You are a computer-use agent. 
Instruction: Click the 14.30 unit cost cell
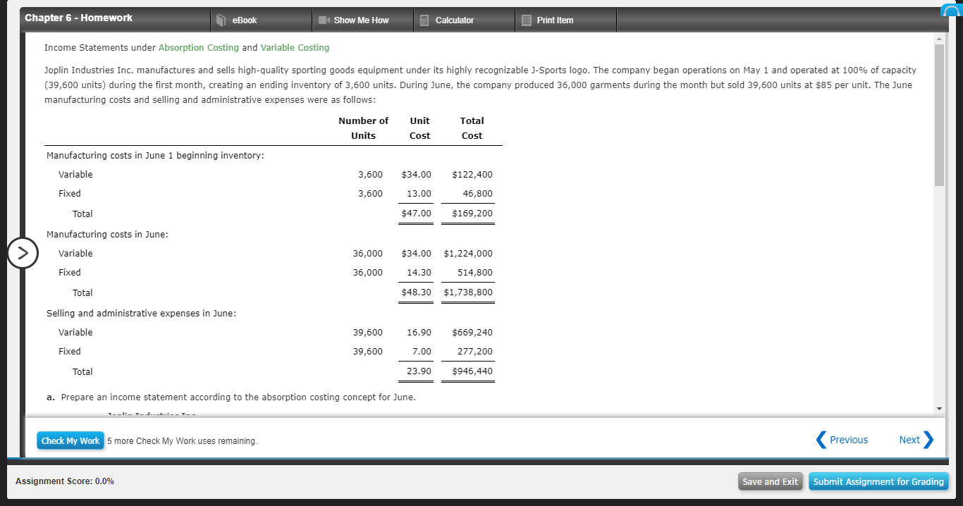pyautogui.click(x=419, y=272)
